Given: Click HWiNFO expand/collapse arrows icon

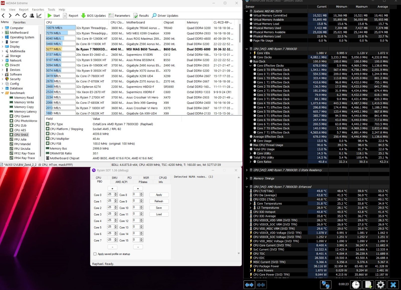Looking at the screenshot, I should (249, 285).
